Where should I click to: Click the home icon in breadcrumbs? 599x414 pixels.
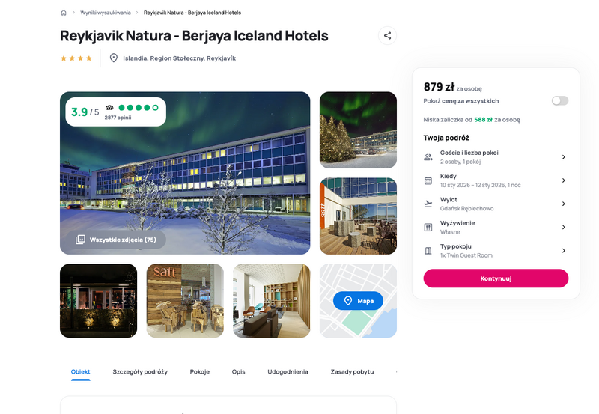pos(64,13)
